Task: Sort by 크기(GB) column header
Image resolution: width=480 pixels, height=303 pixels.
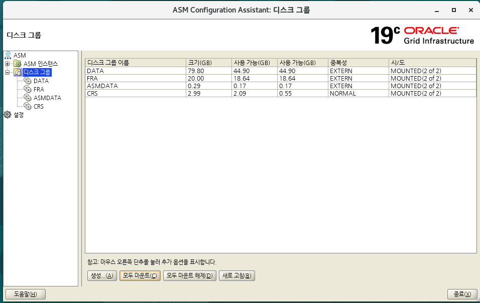Action: (x=209, y=63)
